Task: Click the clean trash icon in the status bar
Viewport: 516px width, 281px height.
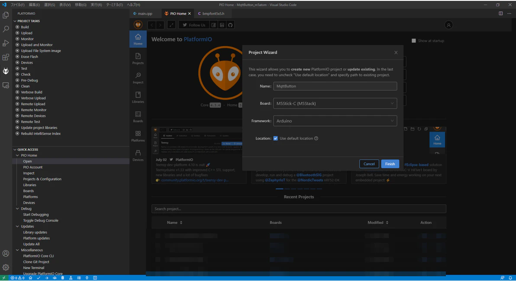Action: [x=62, y=278]
